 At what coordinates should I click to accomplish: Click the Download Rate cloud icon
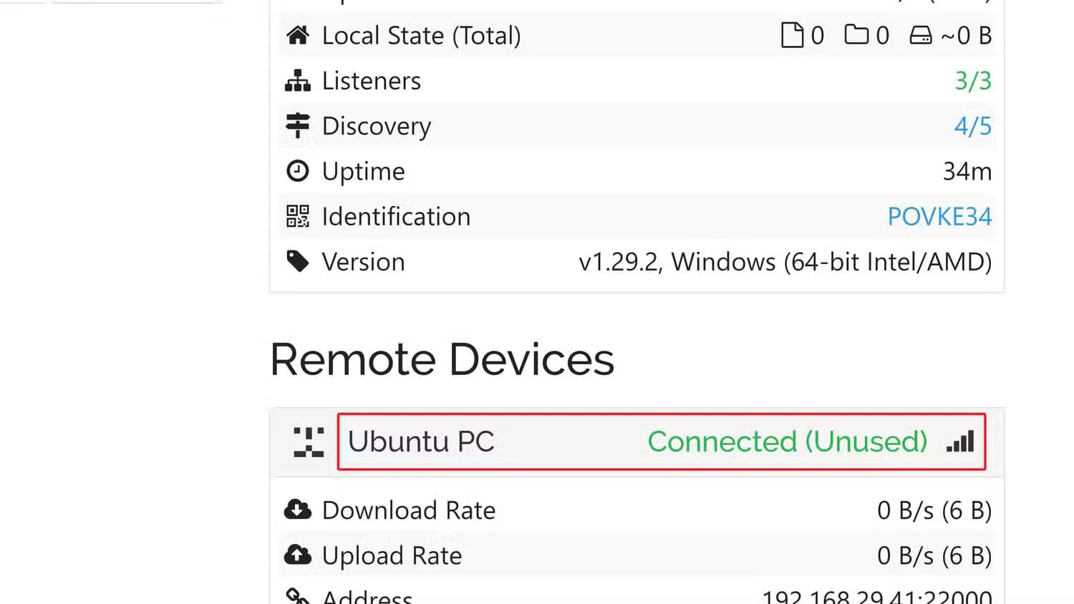click(x=297, y=510)
